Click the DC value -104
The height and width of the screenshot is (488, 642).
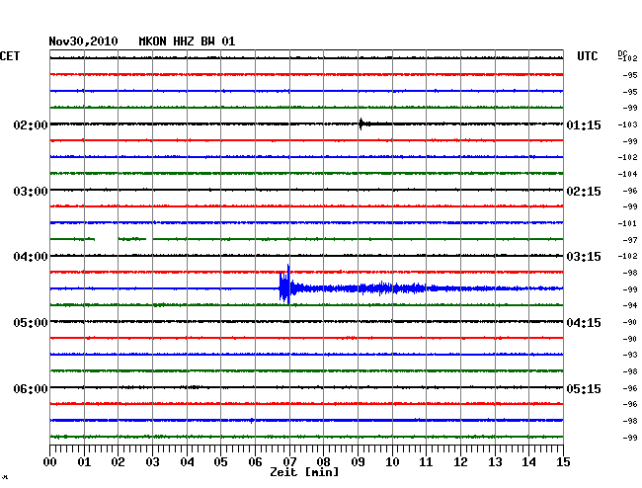(x=627, y=174)
